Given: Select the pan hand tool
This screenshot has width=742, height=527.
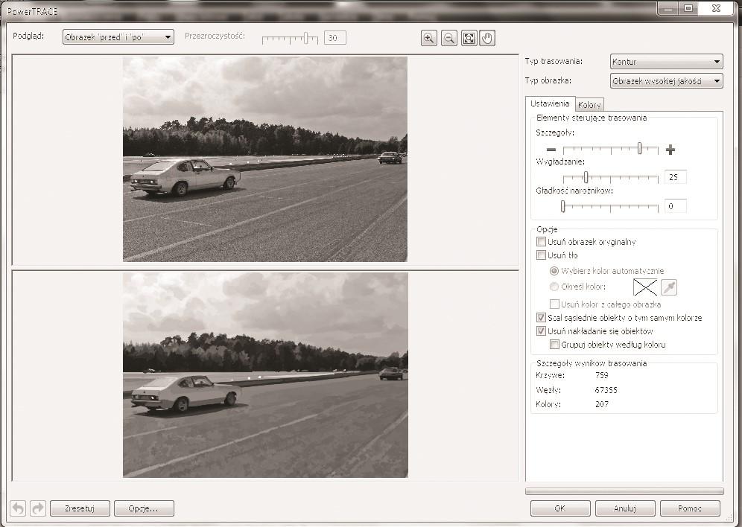Looking at the screenshot, I should pos(487,38).
